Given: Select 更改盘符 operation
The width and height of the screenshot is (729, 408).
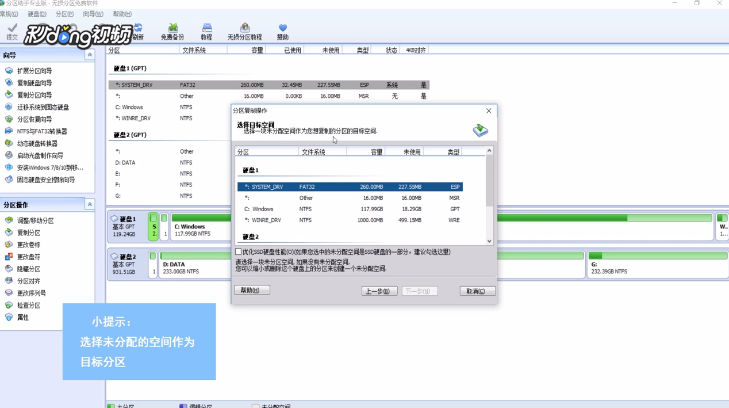Looking at the screenshot, I should [x=28, y=257].
